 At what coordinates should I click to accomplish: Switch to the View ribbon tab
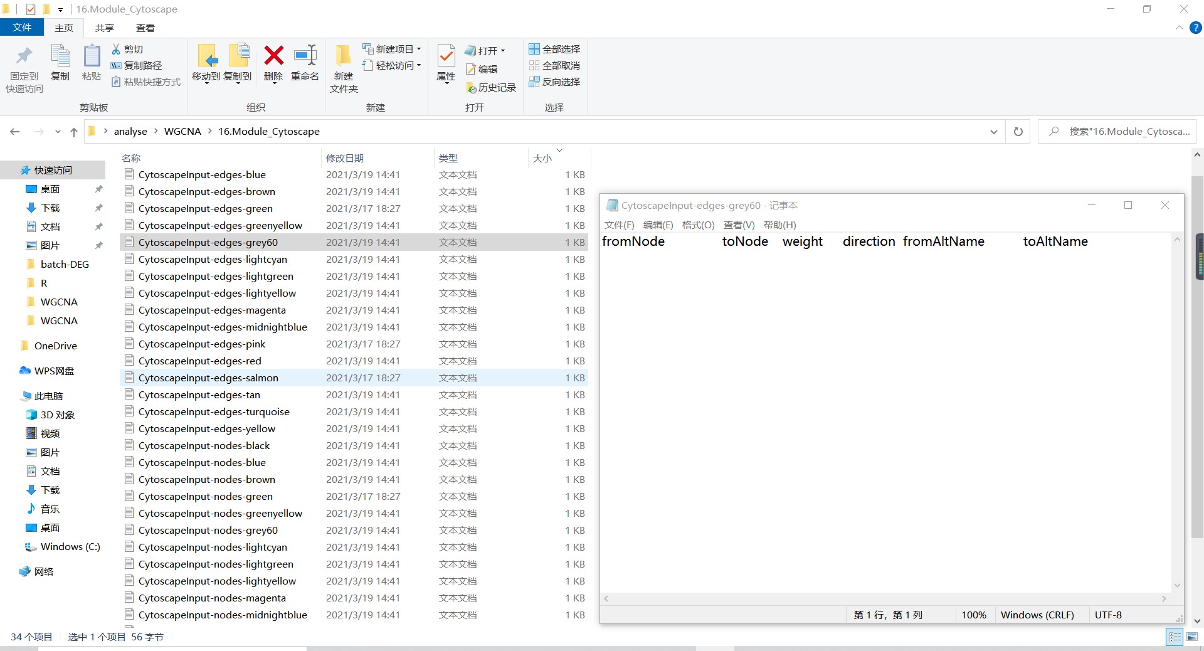tap(145, 28)
